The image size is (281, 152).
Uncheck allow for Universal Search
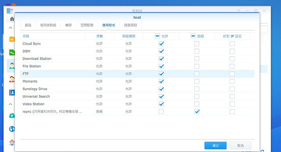(161, 96)
